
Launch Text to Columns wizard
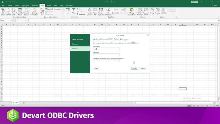pos(89,12)
